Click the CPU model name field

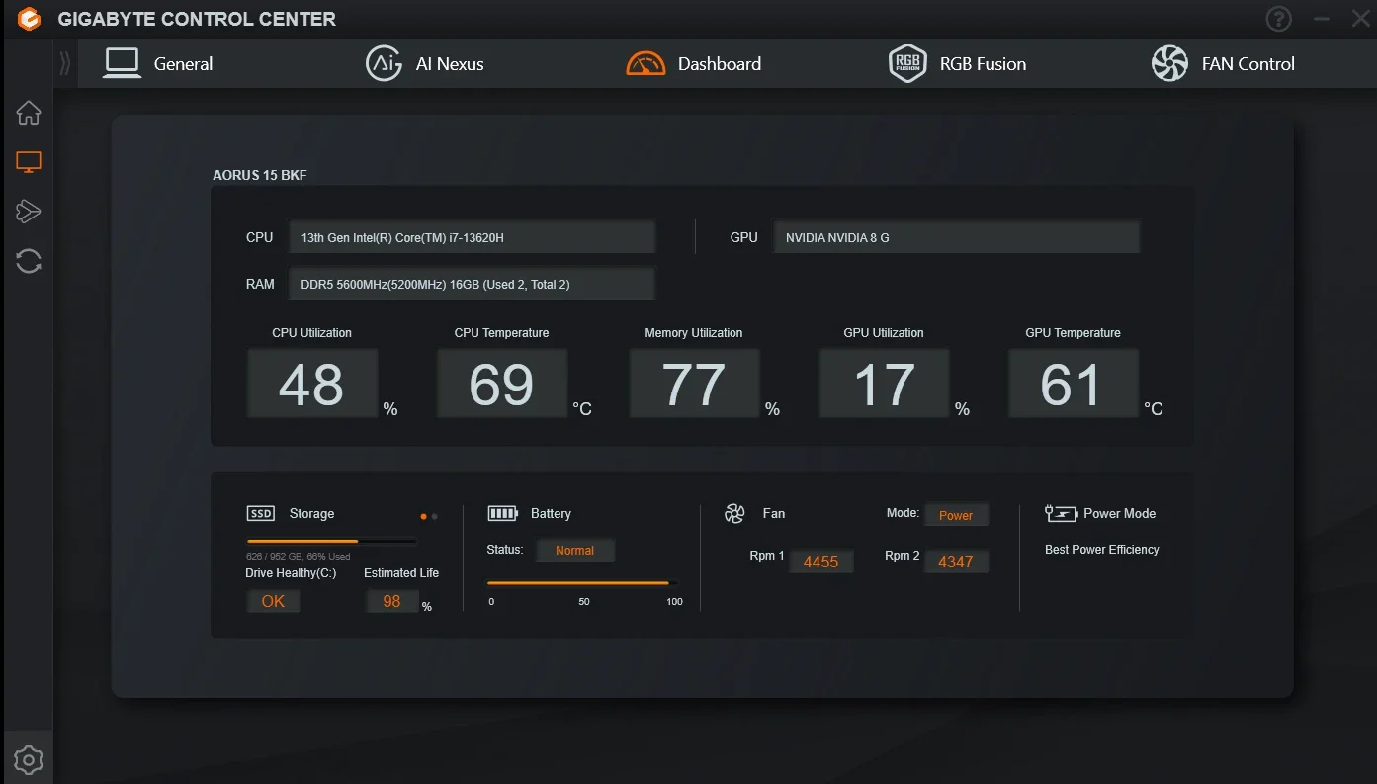tap(473, 237)
